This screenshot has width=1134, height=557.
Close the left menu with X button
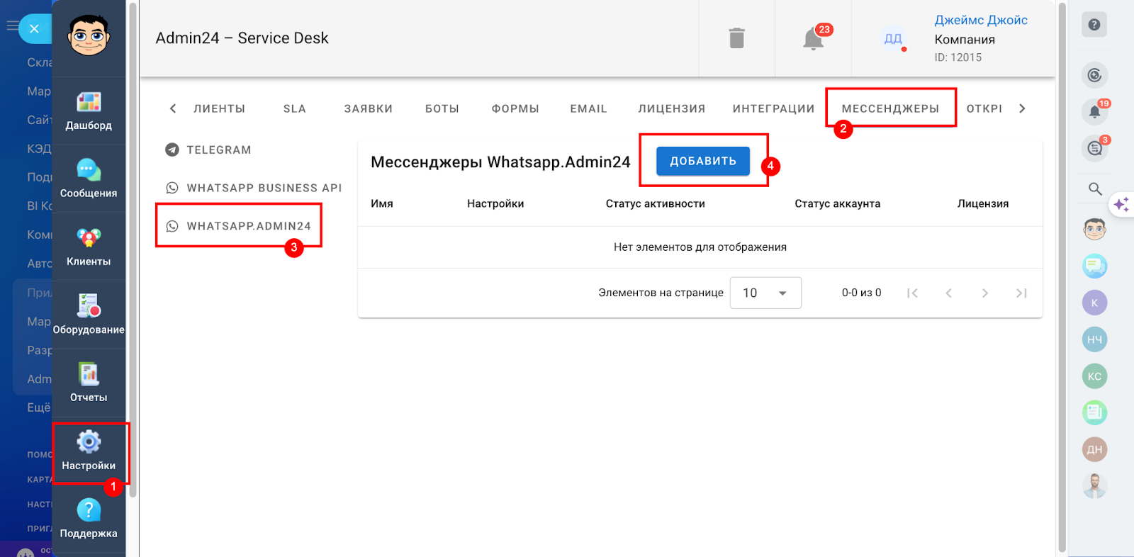click(x=34, y=29)
